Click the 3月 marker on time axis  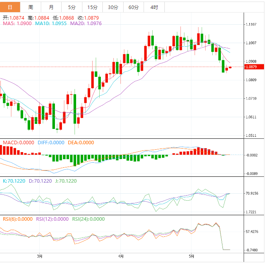coord(40,256)
